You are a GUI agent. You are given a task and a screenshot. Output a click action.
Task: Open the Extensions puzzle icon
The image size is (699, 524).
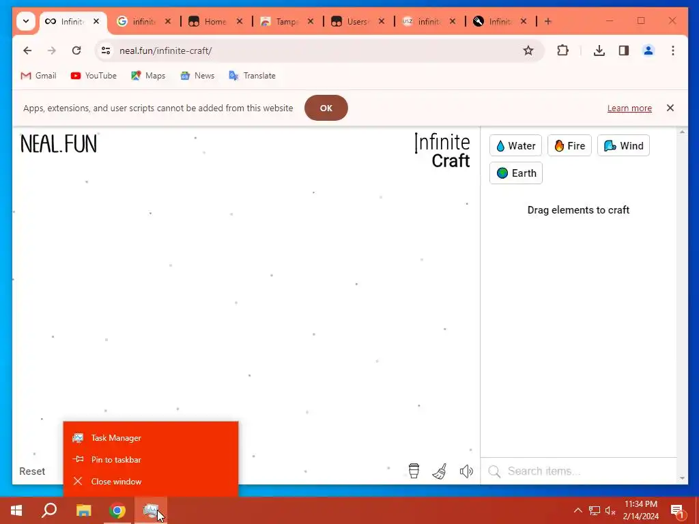(562, 50)
